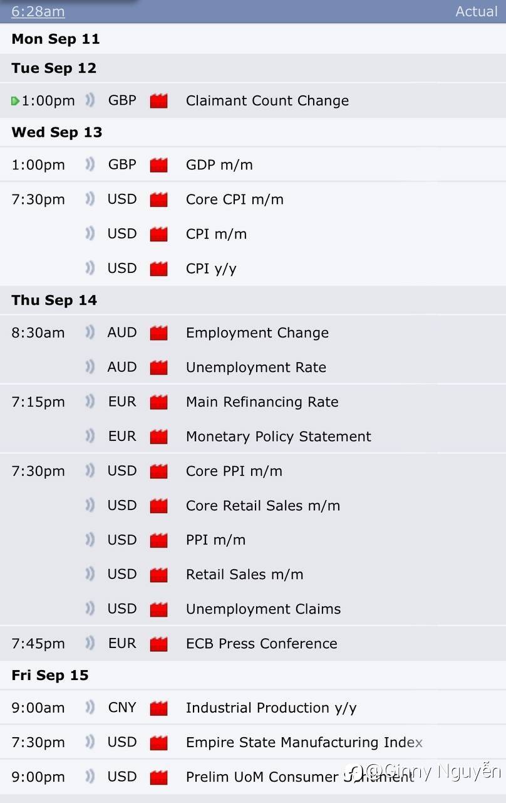Select the Wed Sep 13 date header
This screenshot has height=803, width=506.
[x=57, y=132]
